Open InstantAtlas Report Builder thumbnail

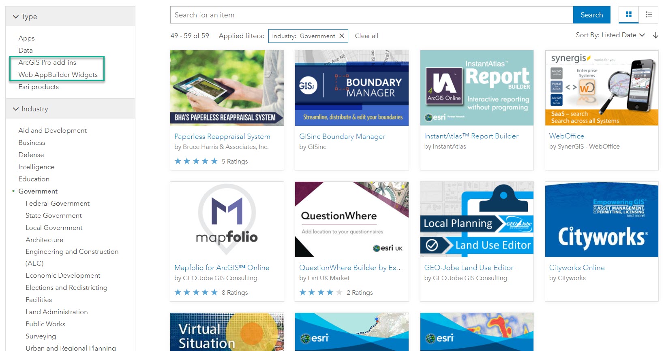(x=477, y=88)
